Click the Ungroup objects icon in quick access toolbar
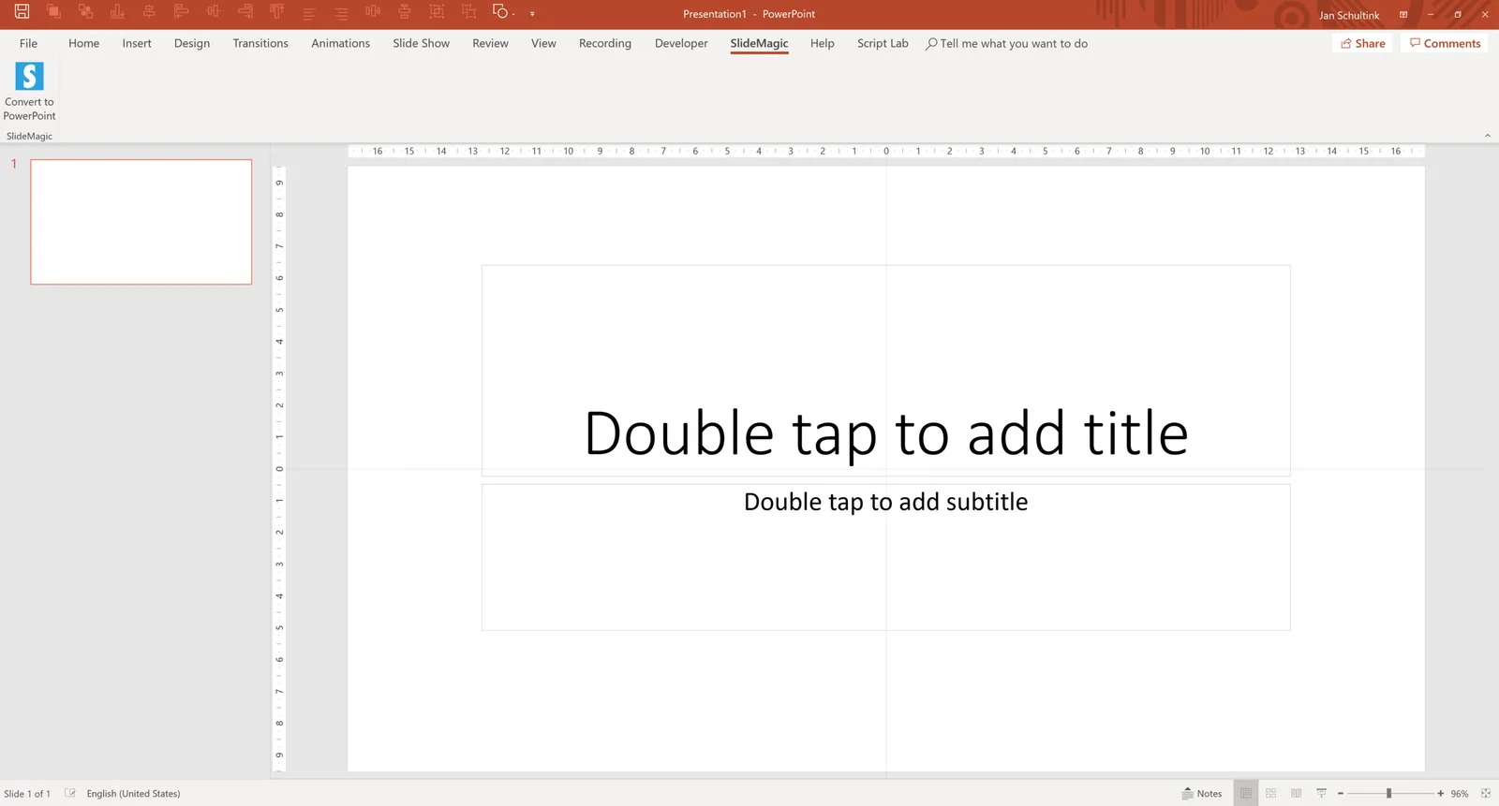 pos(468,12)
